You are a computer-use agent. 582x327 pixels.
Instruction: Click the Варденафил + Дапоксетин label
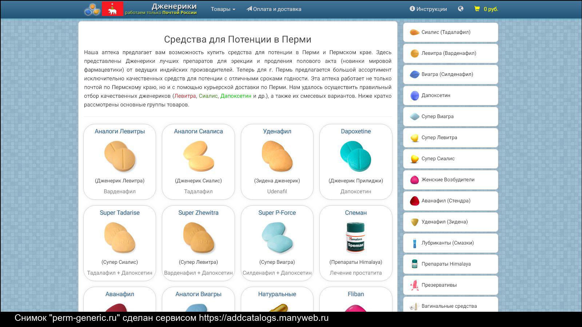tap(198, 273)
